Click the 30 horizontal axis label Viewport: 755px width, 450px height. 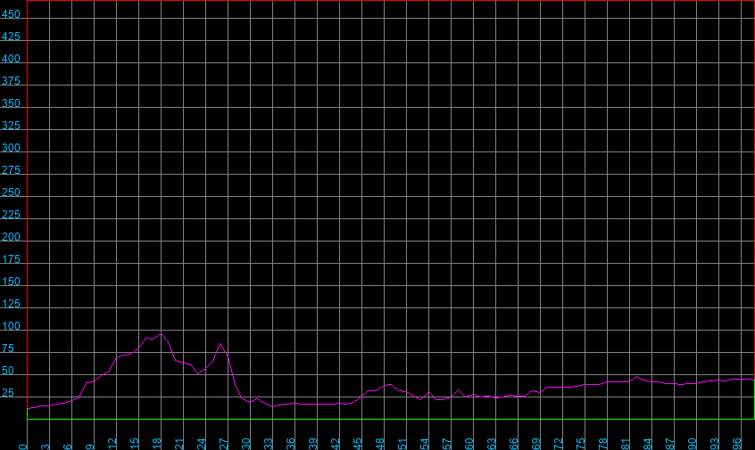pos(246,444)
